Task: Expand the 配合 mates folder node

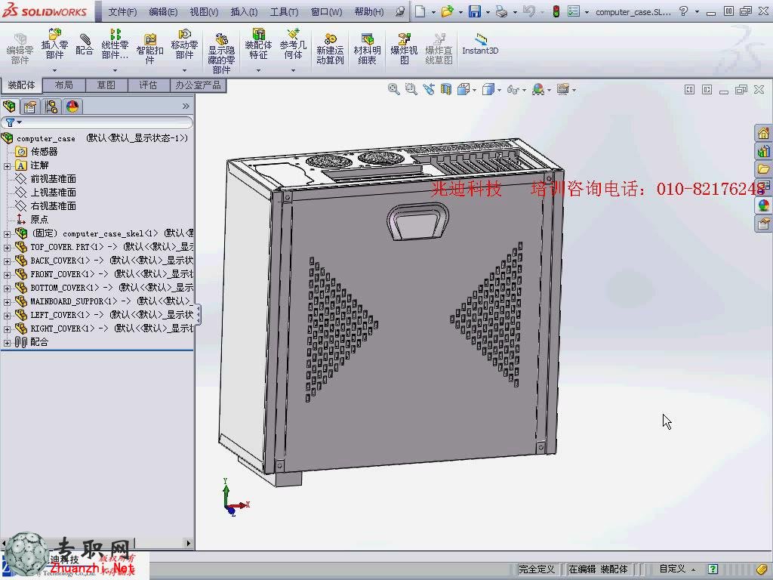Action: pos(7,343)
